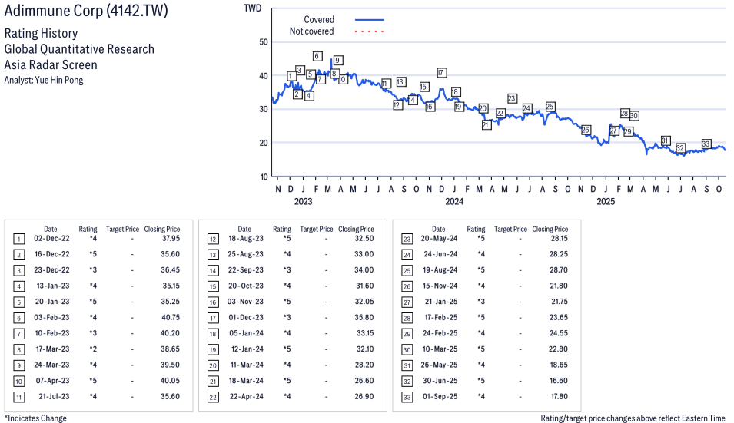Select the Target Price header in first table
This screenshot has width=734, height=423.
[x=122, y=229]
